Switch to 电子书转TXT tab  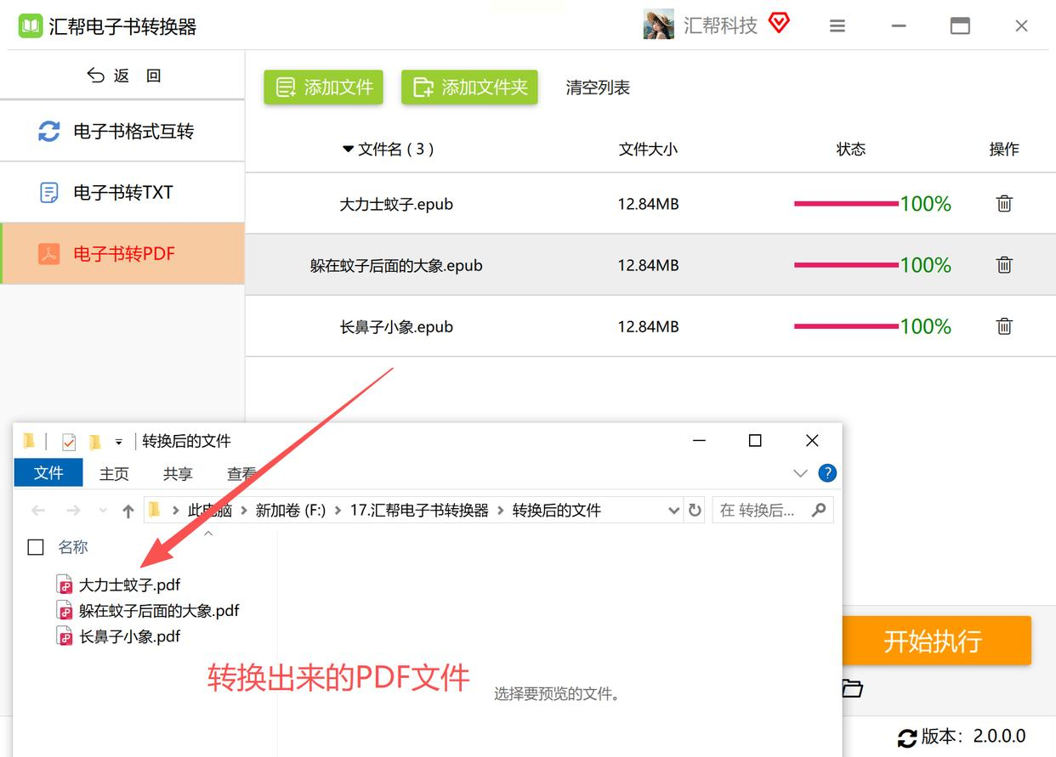pyautogui.click(x=122, y=193)
